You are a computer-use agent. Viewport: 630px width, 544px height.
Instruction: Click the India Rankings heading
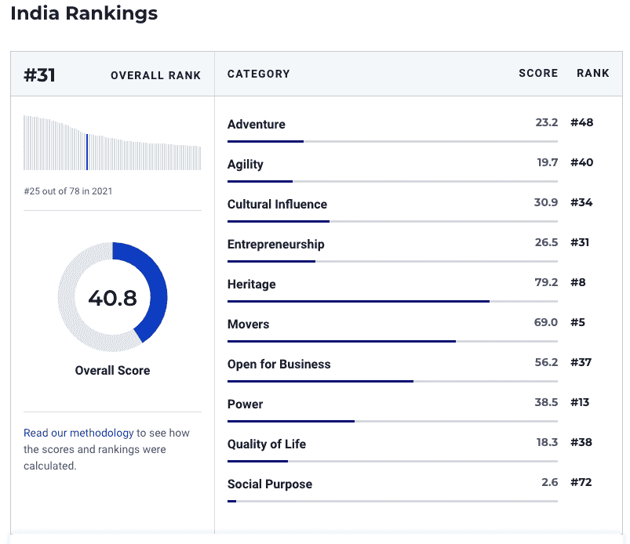point(84,13)
